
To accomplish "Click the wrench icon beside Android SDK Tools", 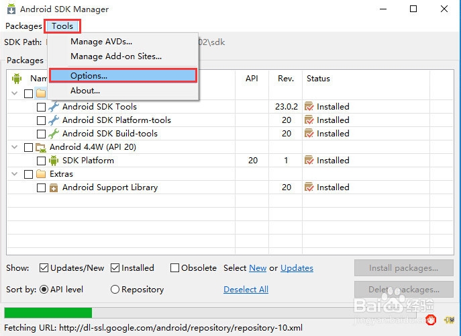I will [54, 107].
